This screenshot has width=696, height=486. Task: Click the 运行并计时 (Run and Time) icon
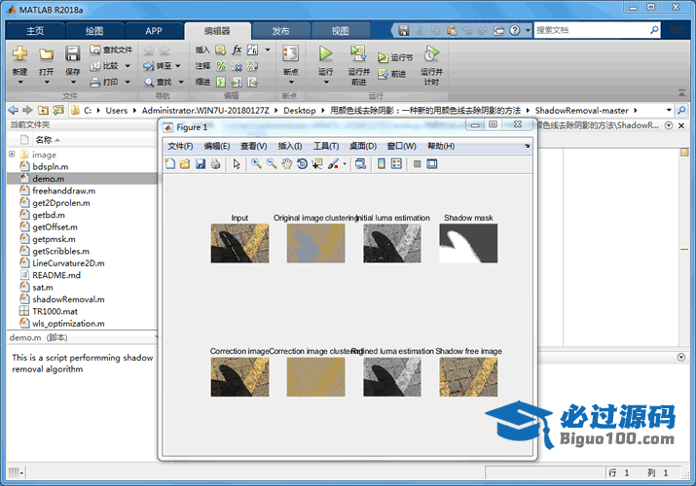(x=431, y=53)
